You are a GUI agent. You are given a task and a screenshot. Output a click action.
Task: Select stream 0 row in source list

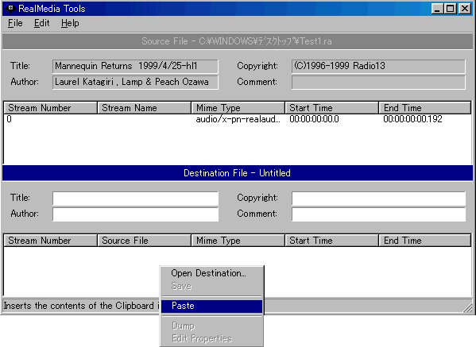[x=238, y=119]
